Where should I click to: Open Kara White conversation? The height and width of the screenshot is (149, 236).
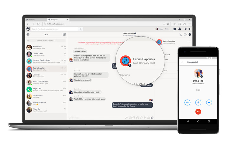pyautogui.click(x=46, y=47)
